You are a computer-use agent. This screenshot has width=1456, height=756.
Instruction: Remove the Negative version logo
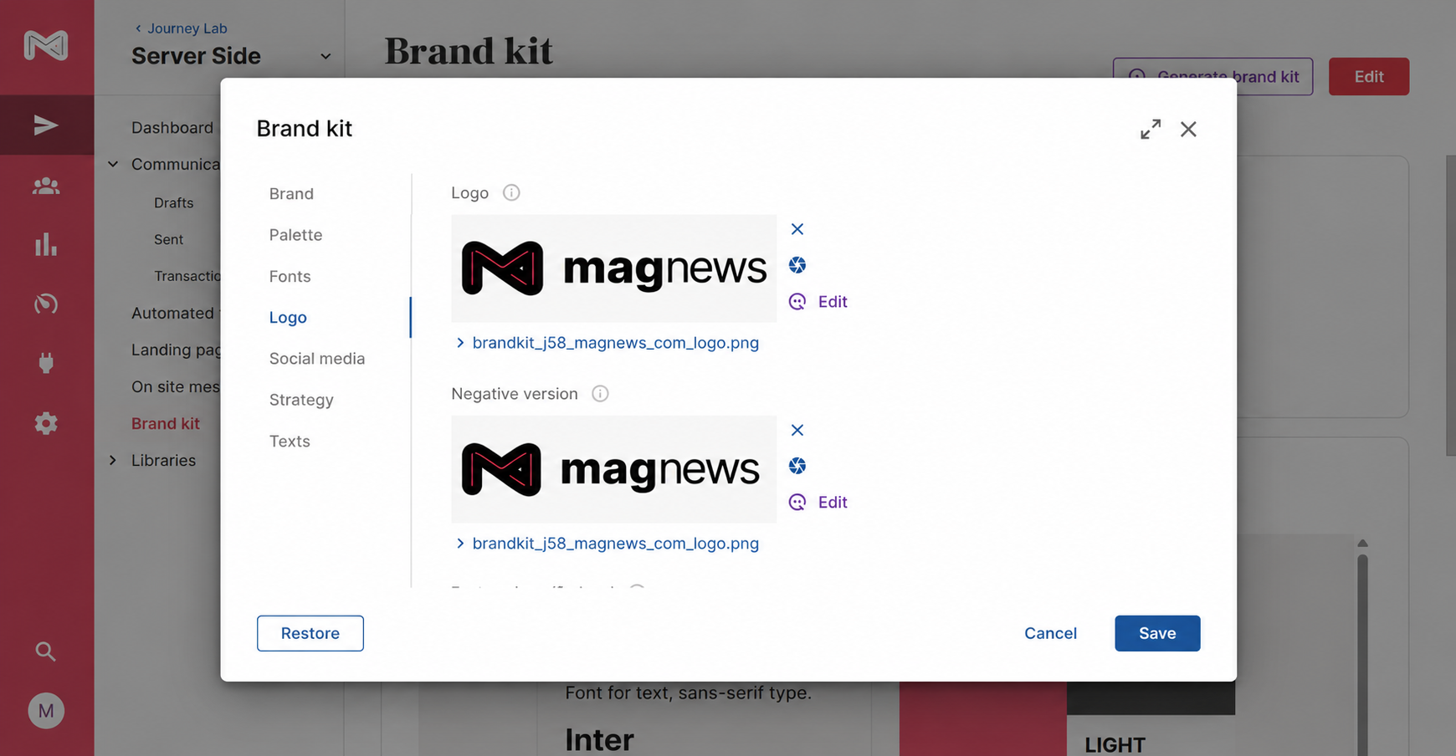click(797, 430)
